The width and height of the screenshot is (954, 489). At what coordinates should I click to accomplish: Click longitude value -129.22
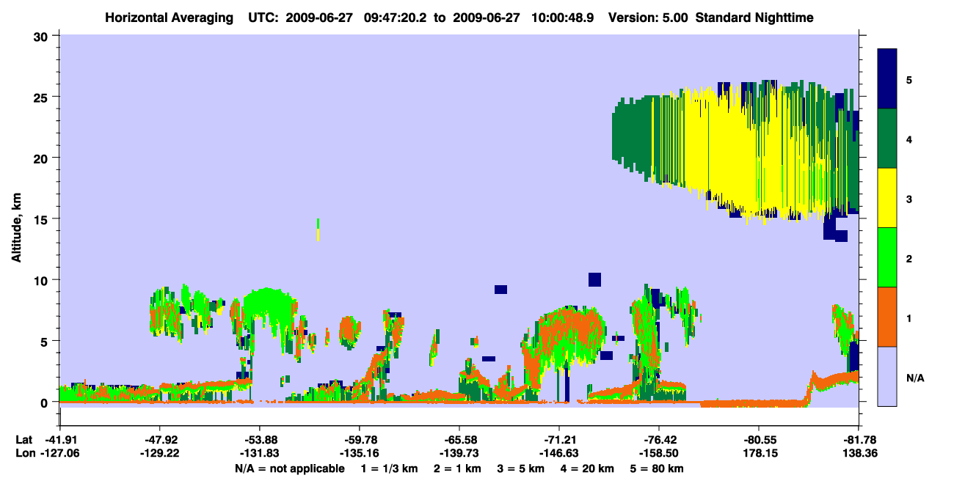159,453
